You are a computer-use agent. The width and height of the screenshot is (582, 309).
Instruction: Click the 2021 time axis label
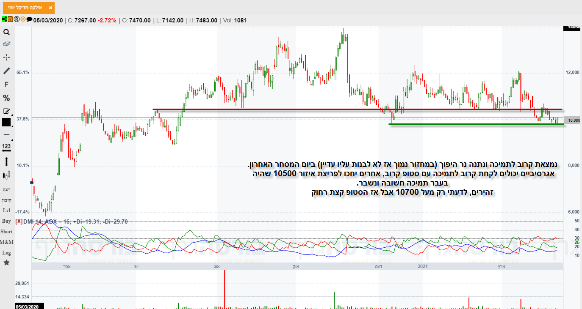423,266
